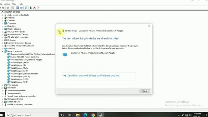The width and height of the screenshot is (208, 117).
Task: Open Task View from taskbar
Action: tap(70, 115)
